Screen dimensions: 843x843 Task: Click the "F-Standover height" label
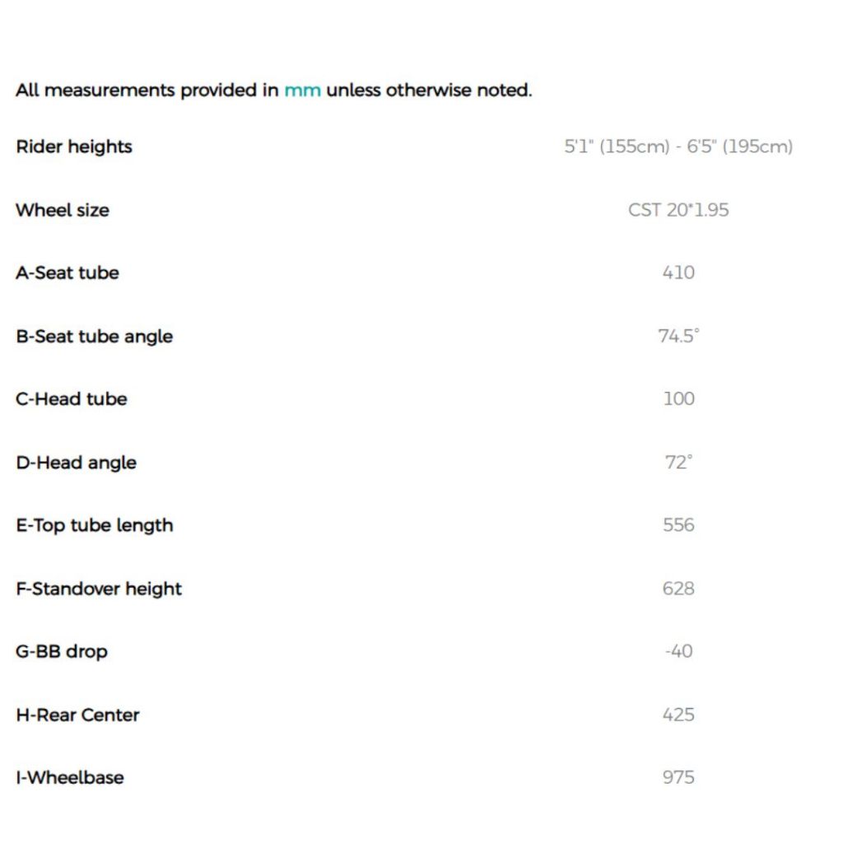click(x=99, y=589)
